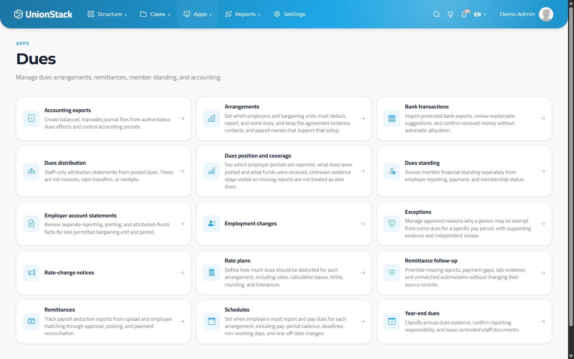Open the Settings menu item
The width and height of the screenshot is (574, 359).
(290, 14)
